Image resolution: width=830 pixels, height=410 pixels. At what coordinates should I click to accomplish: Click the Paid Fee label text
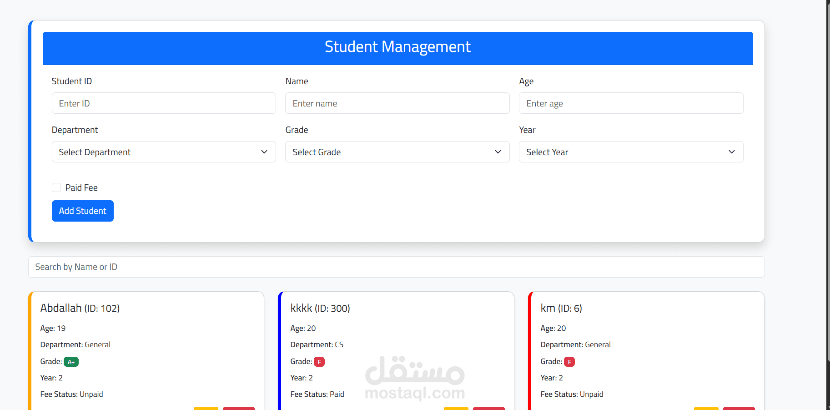(x=81, y=188)
